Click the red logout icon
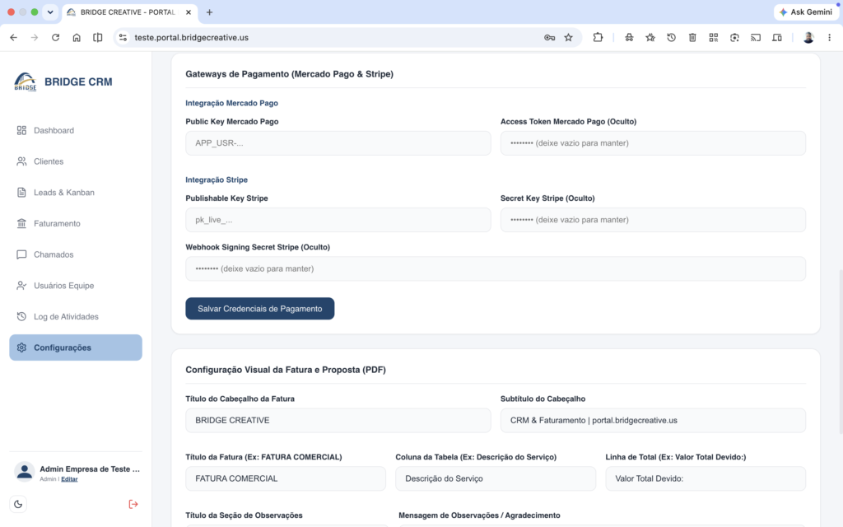Image resolution: width=843 pixels, height=527 pixels. [x=133, y=504]
